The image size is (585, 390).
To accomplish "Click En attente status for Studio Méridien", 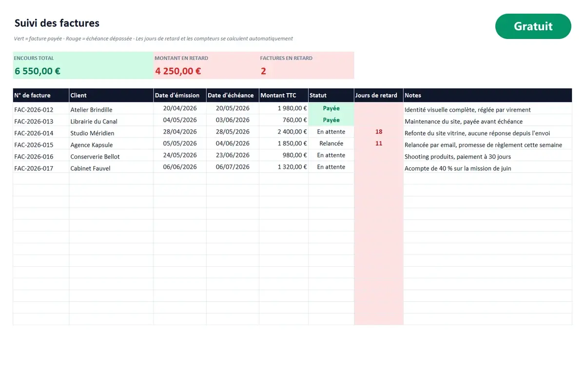I will [x=331, y=132].
